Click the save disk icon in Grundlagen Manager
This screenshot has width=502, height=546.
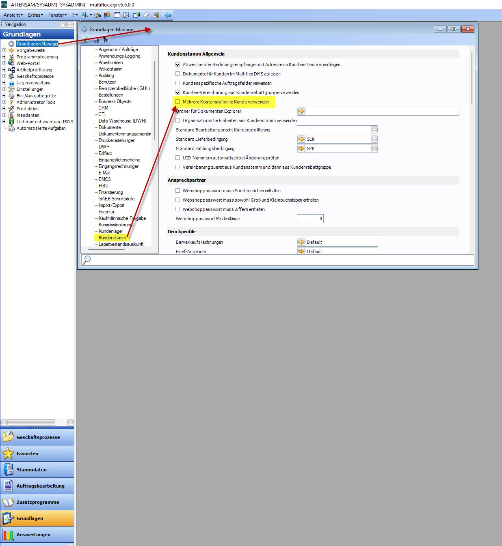click(96, 40)
